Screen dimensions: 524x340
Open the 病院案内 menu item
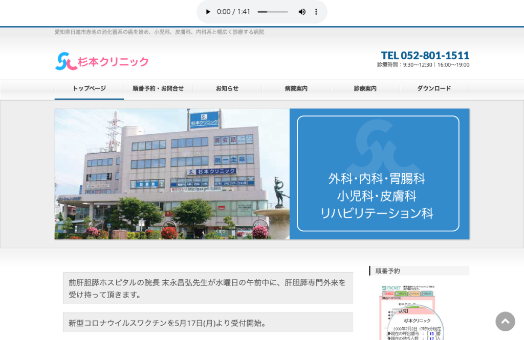coord(296,88)
